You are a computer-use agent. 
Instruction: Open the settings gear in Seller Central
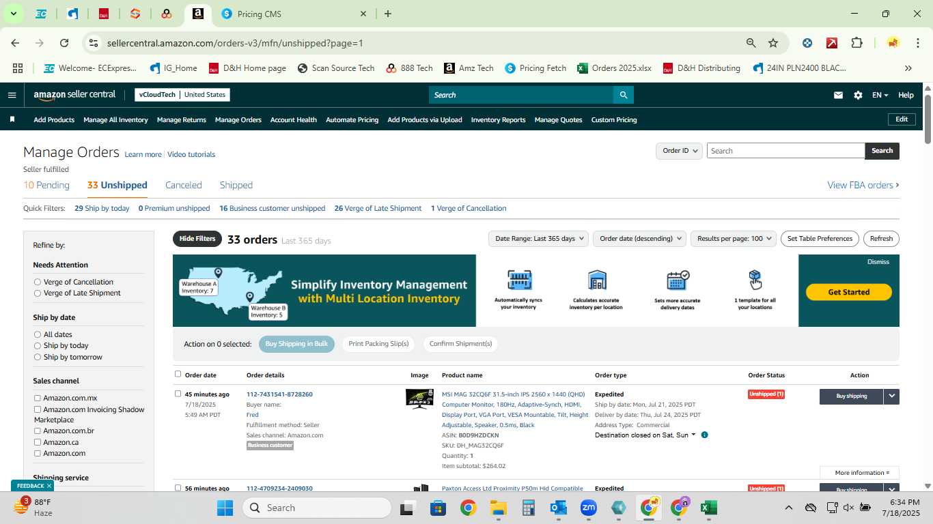click(858, 95)
